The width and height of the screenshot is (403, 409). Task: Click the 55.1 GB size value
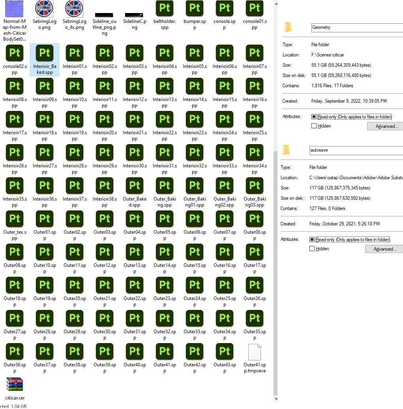(x=341, y=65)
